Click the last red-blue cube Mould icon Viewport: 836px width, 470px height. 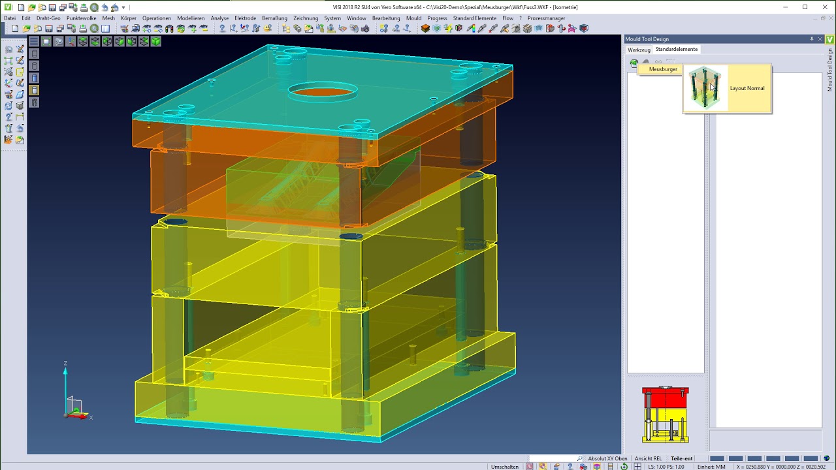click(584, 29)
